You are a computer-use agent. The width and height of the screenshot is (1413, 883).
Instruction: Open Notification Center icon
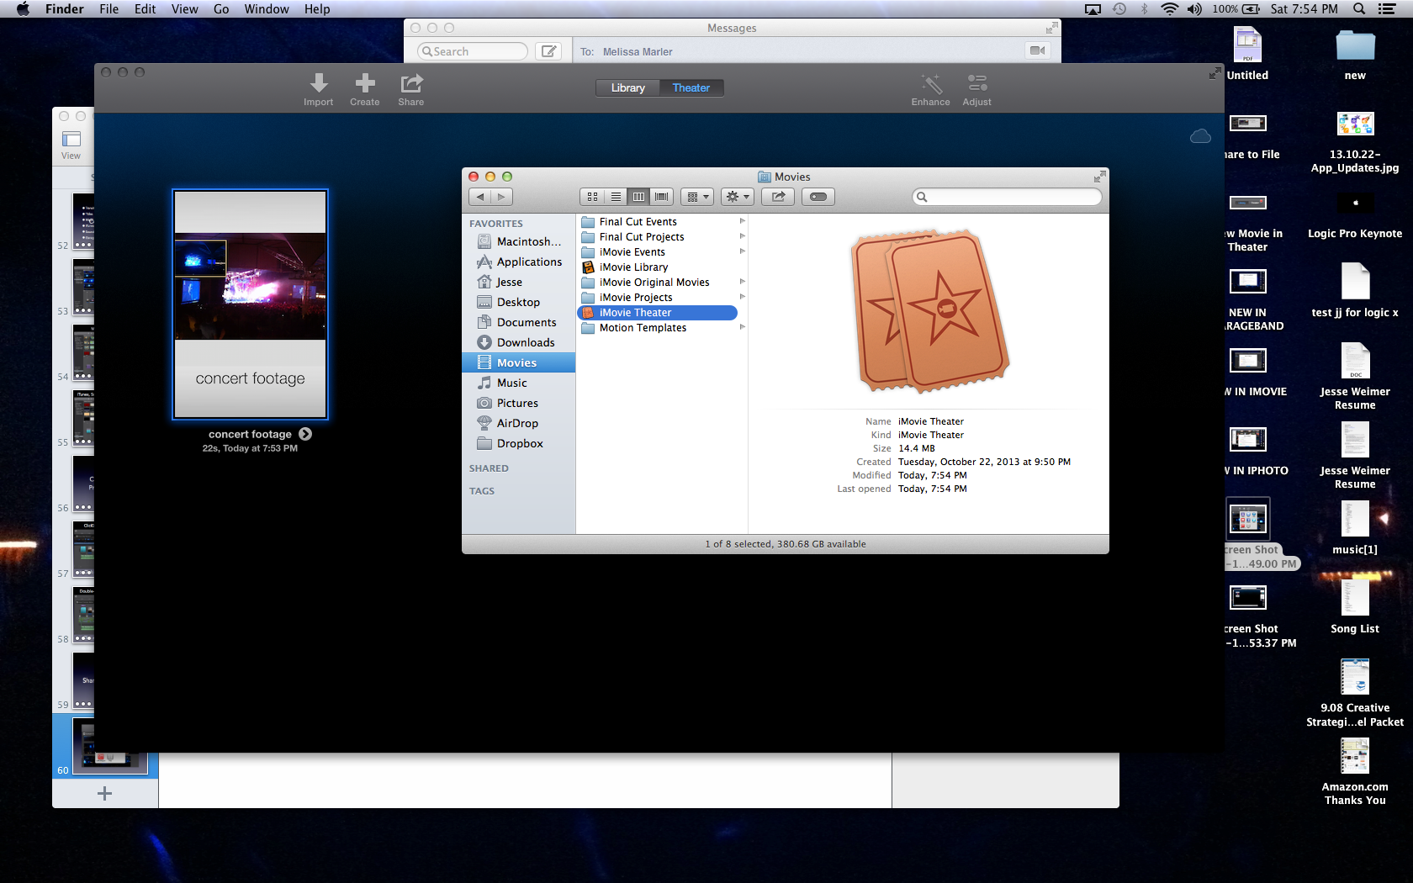[x=1387, y=9]
